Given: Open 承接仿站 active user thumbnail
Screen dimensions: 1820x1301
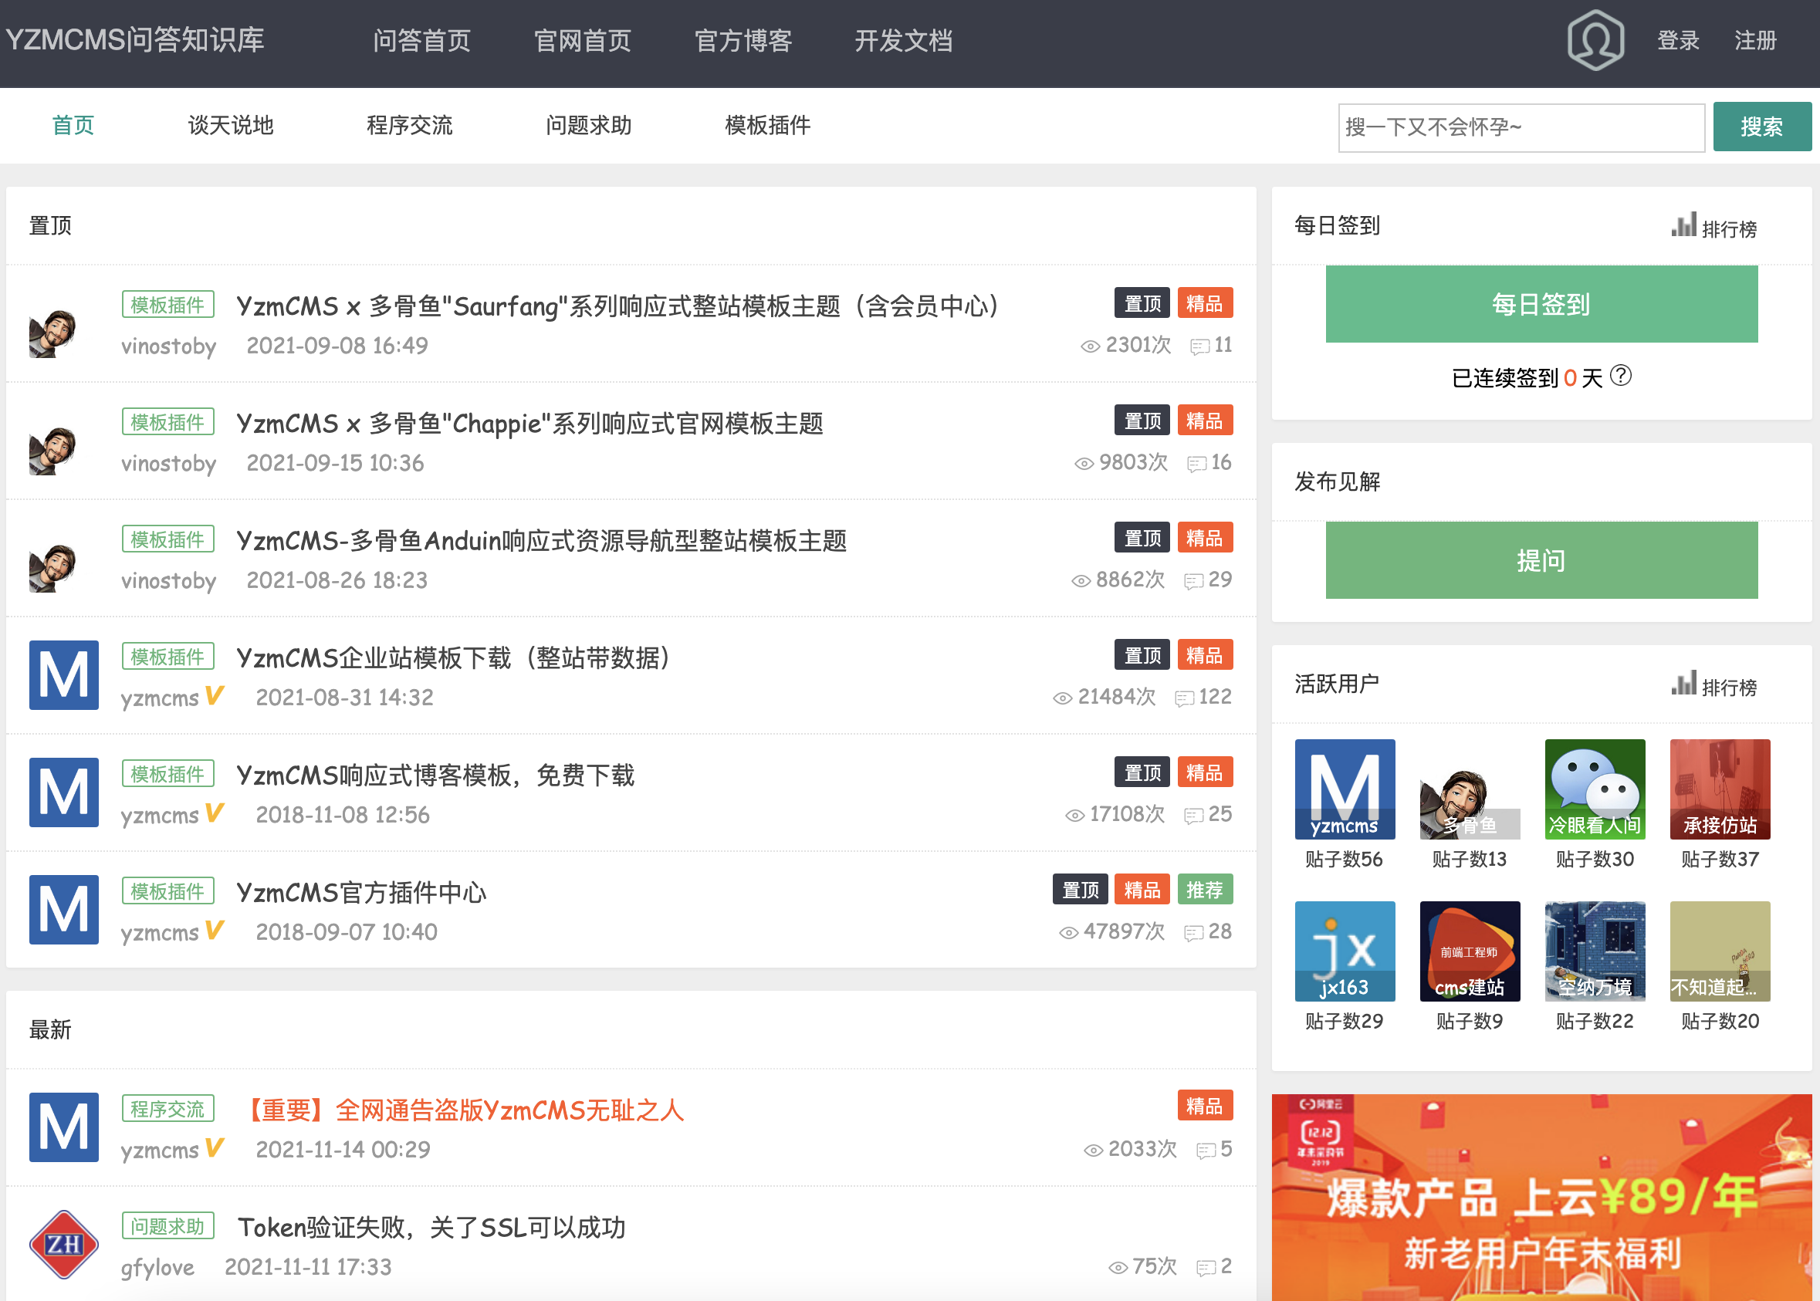Looking at the screenshot, I should coord(1720,789).
